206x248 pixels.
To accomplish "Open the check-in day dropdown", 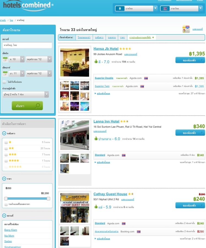I will click(x=17, y=59).
